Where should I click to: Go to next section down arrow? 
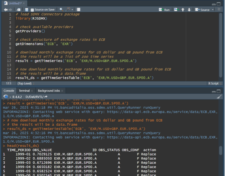[189, 9]
